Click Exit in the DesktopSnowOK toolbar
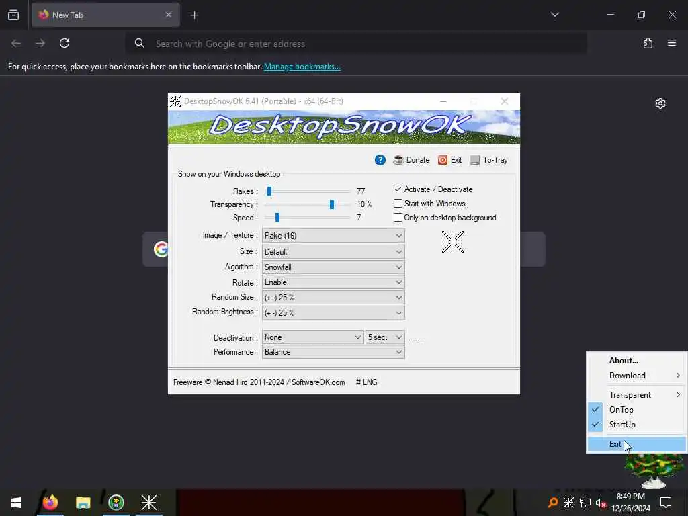This screenshot has width=688, height=516. click(x=449, y=160)
